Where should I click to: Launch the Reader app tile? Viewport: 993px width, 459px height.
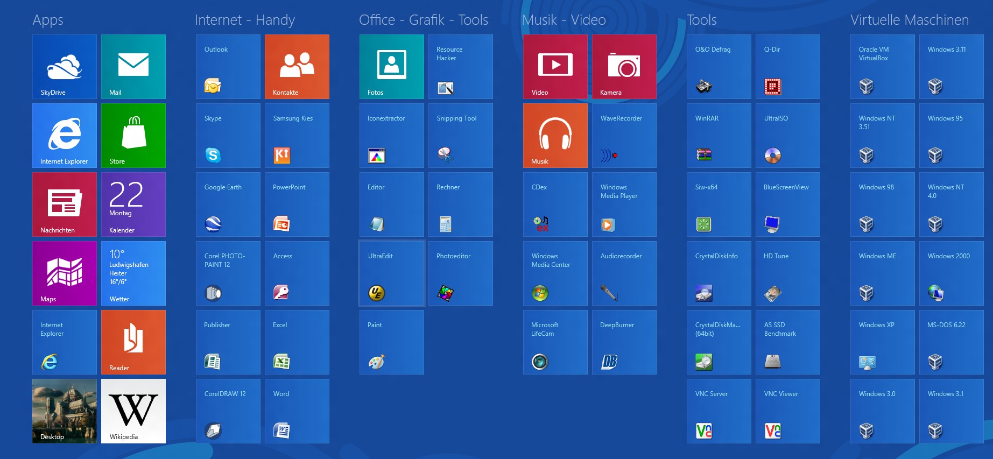pyautogui.click(x=133, y=342)
